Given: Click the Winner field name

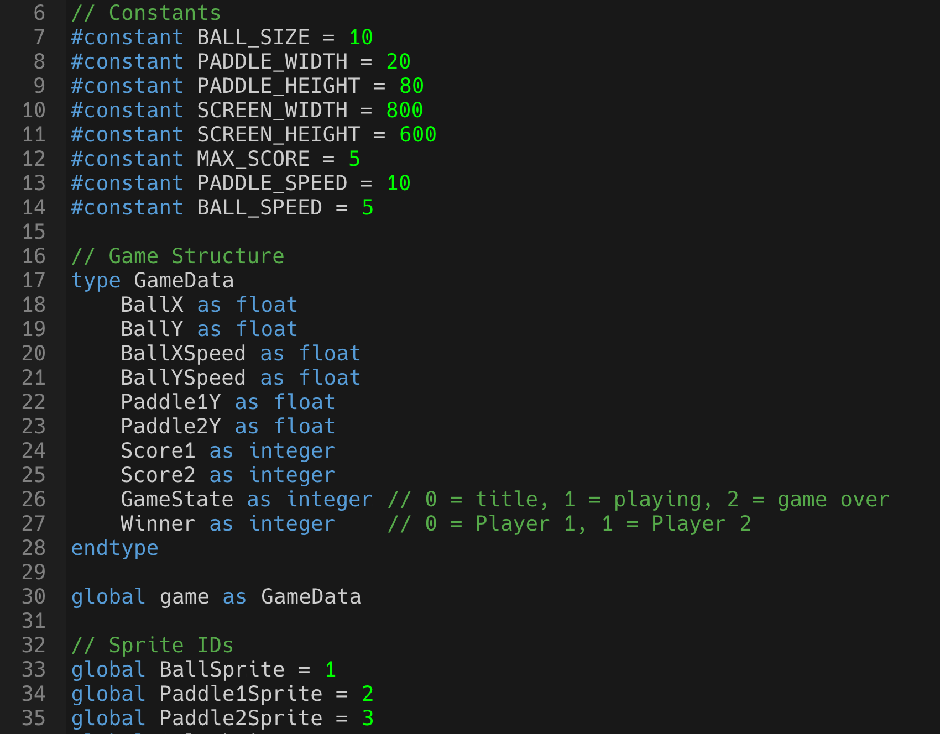Looking at the screenshot, I should (x=158, y=523).
